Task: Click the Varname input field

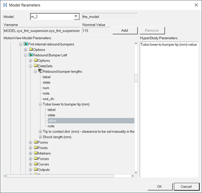Action: [x=42, y=30]
